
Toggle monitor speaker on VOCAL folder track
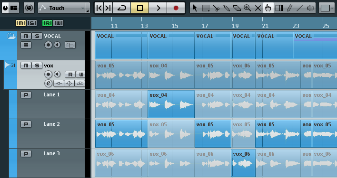[x=57, y=45]
